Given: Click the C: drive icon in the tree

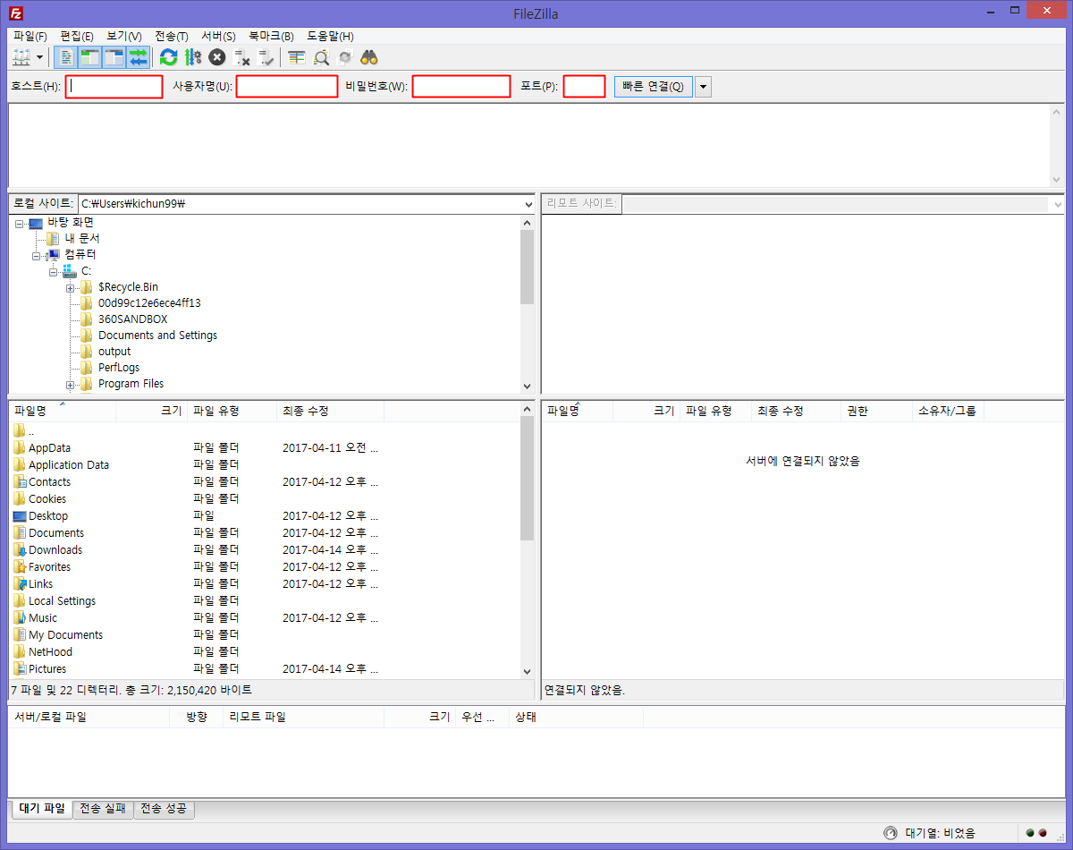Looking at the screenshot, I should click(69, 271).
